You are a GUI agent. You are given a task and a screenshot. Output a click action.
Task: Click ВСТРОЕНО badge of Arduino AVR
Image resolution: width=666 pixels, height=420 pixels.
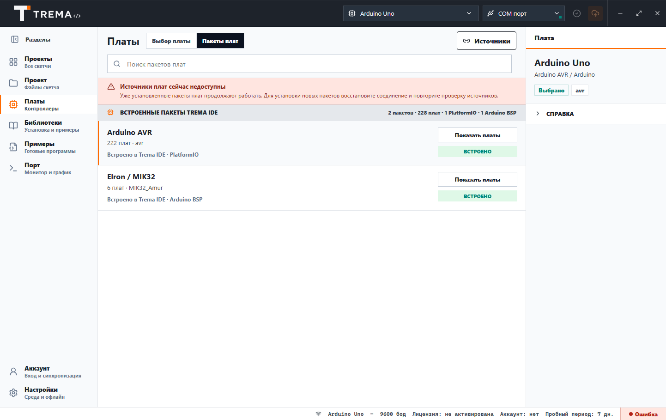[478, 152]
